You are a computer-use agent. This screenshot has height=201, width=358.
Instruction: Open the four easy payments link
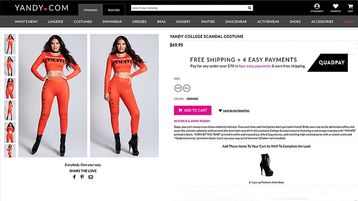[x=255, y=66]
